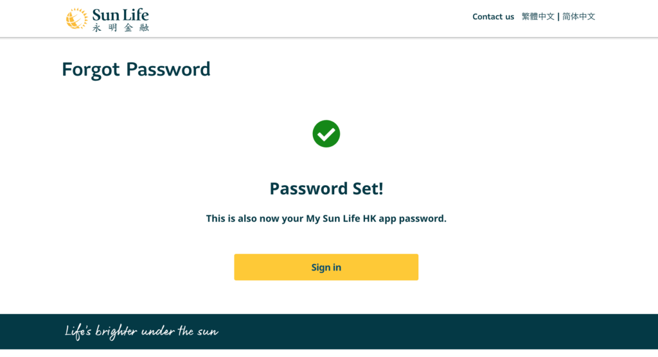Click the green success checkmark icon
The image size is (658, 357).
coord(326,133)
